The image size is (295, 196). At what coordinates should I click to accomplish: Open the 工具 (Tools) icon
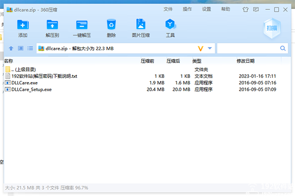pyautogui.click(x=170, y=24)
